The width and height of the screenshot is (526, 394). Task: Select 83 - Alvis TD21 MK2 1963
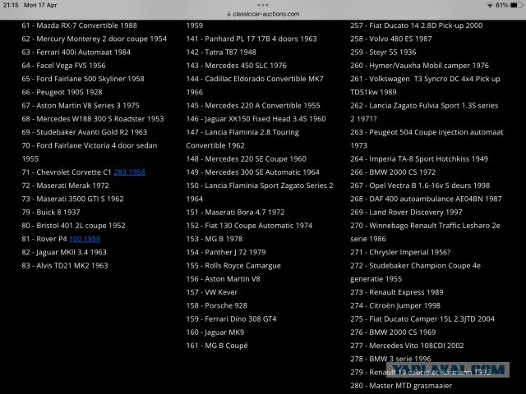(x=65, y=266)
